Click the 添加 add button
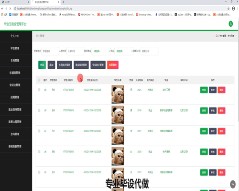 click(51, 65)
